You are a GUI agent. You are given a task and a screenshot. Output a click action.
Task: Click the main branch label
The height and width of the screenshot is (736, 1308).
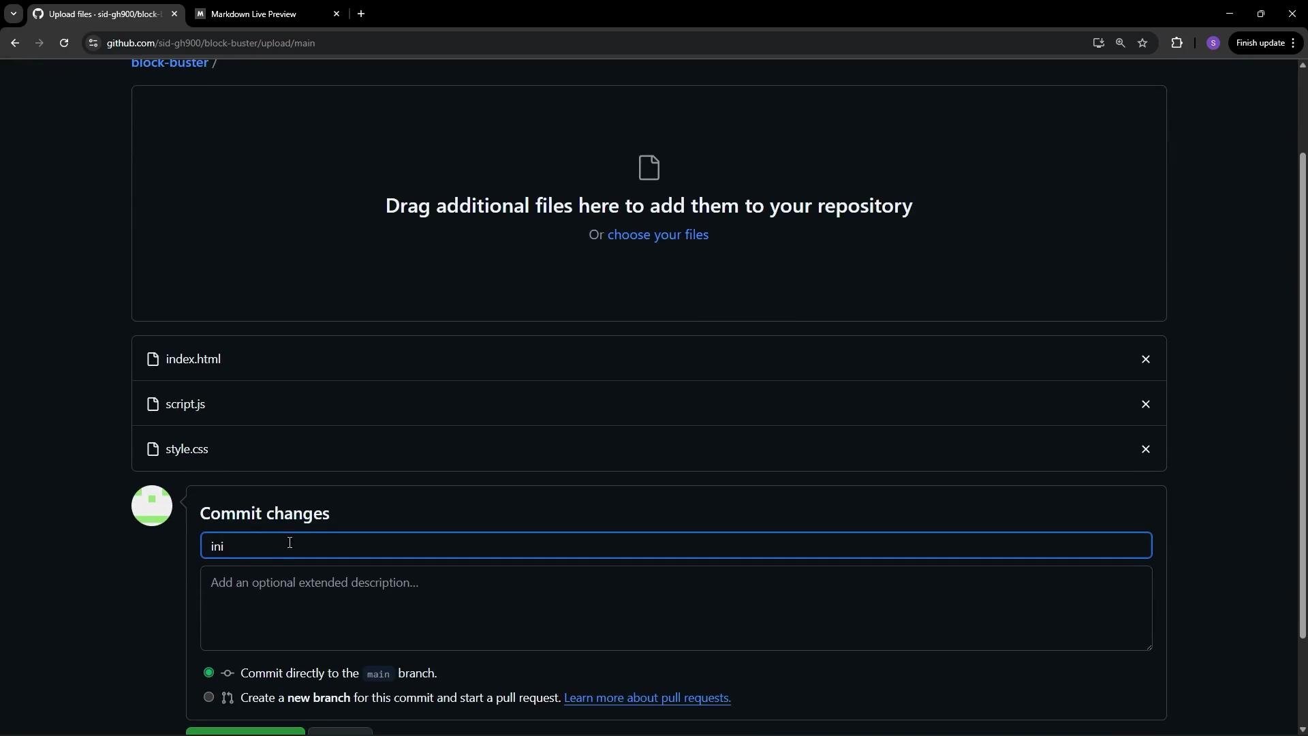378,674
